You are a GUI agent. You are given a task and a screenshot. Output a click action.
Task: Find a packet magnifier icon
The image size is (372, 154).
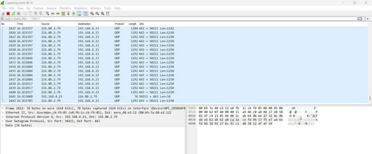48,13
